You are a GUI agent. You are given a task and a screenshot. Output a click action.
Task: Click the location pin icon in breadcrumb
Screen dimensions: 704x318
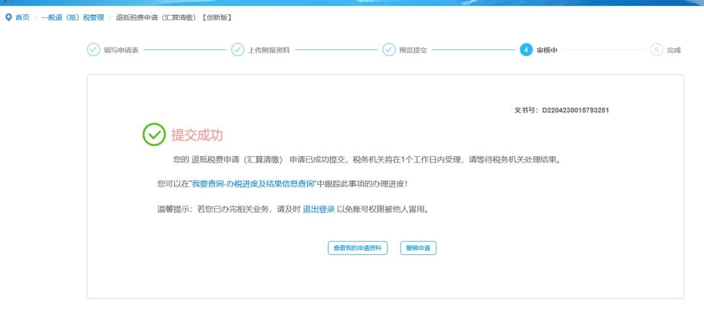[x=8, y=18]
